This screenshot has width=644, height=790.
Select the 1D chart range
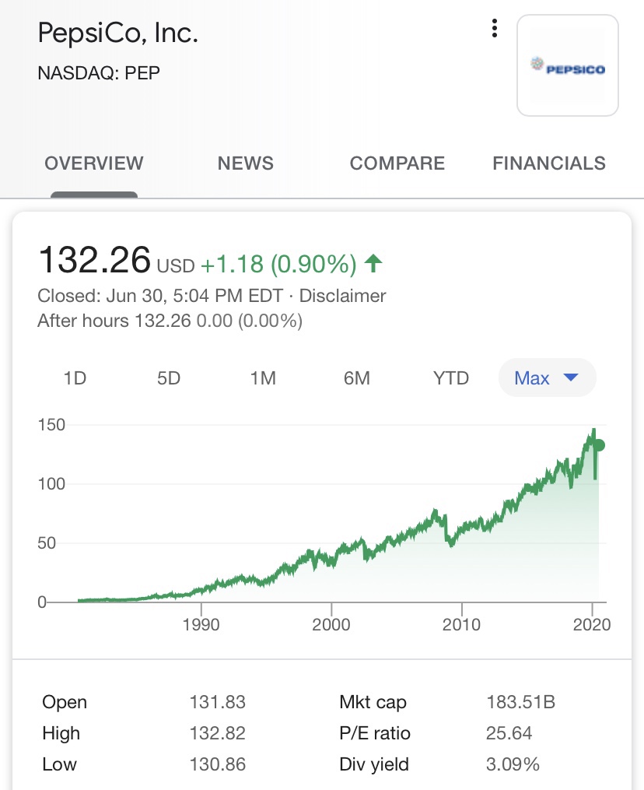pos(75,378)
